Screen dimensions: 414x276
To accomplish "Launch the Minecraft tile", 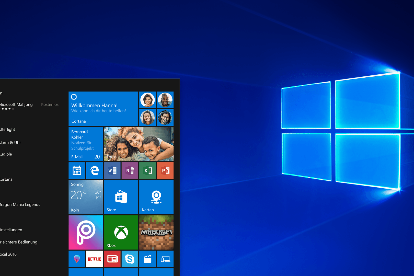I will pyautogui.click(x=156, y=232).
